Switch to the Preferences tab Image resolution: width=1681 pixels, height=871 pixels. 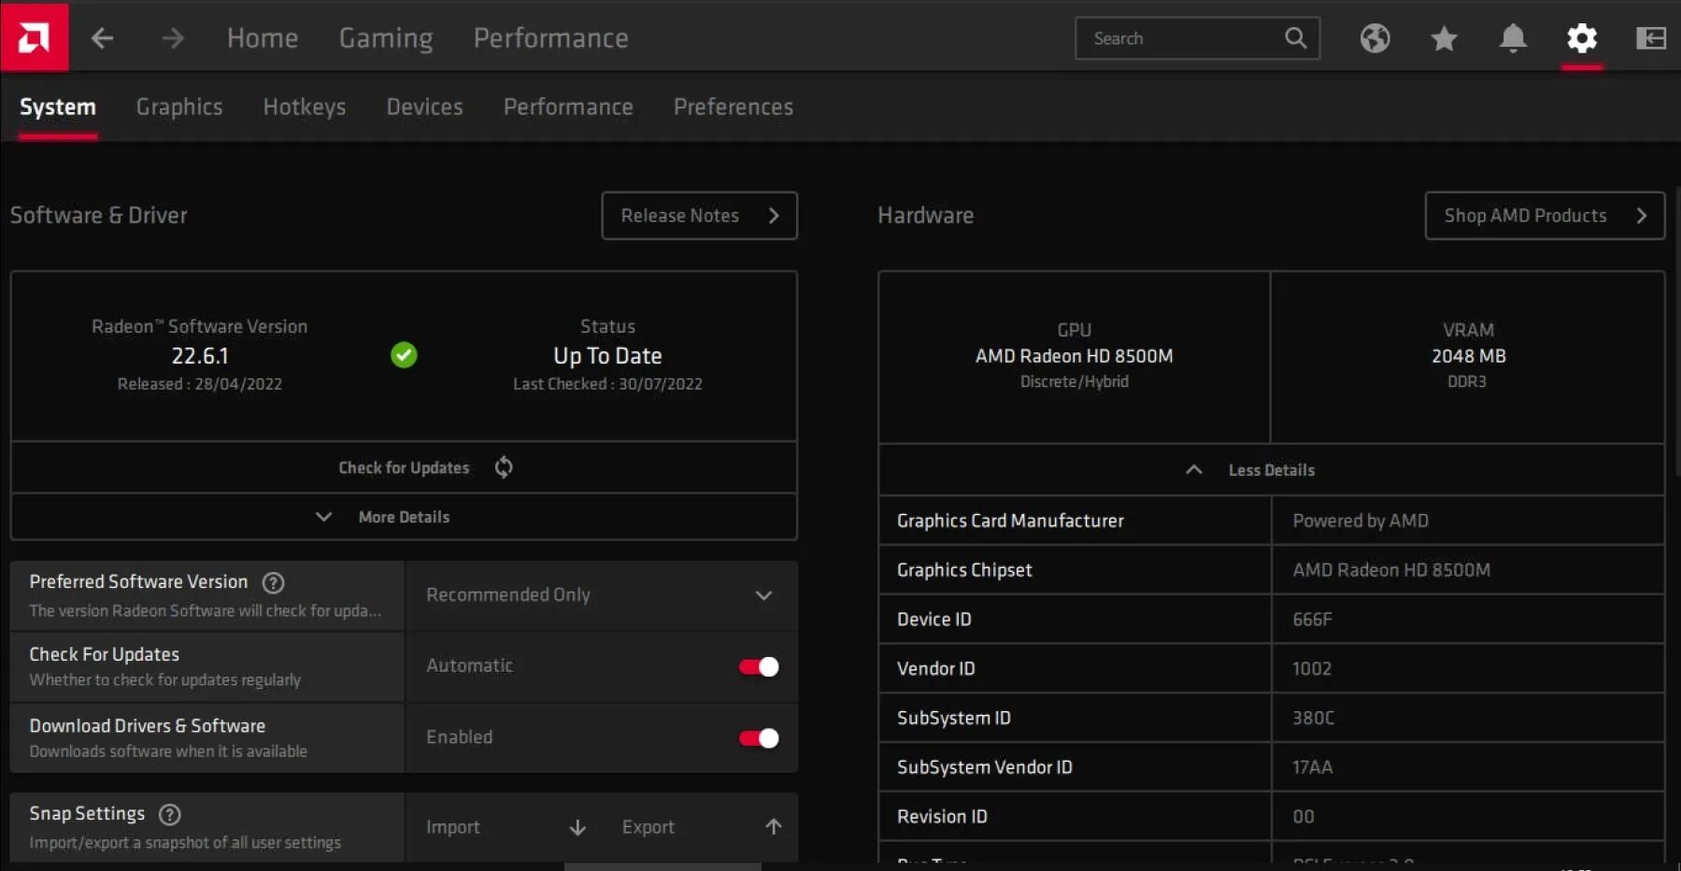click(x=734, y=107)
